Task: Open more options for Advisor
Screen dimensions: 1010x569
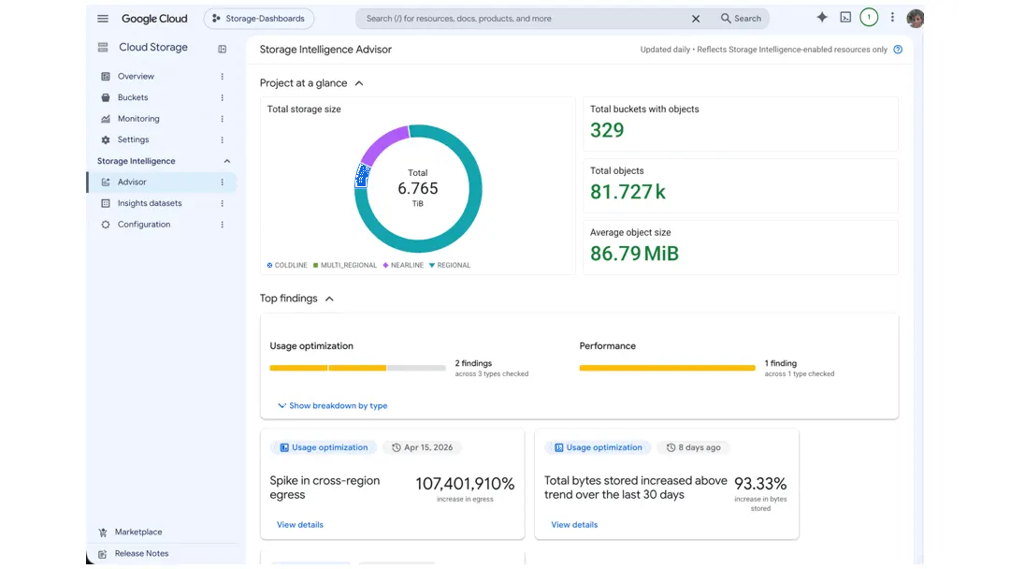Action: [223, 182]
